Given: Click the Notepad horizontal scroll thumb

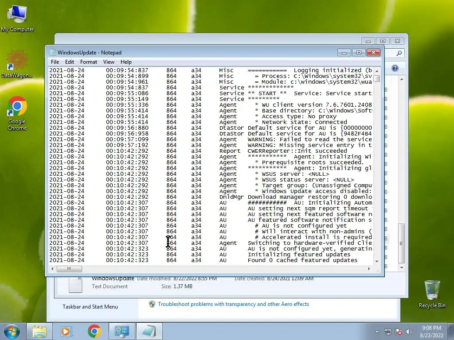Looking at the screenshot, I should click(69, 269).
